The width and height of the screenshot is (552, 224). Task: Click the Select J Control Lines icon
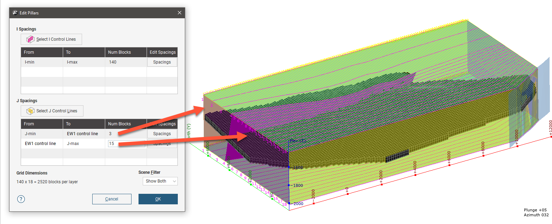[x=30, y=111]
